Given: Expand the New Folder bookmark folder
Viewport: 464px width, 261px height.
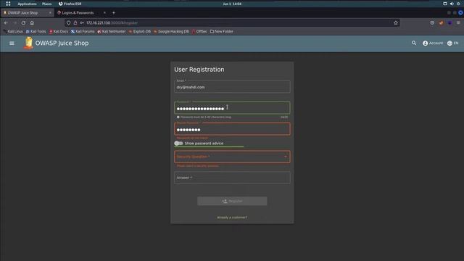Looking at the screenshot, I should (x=222, y=31).
